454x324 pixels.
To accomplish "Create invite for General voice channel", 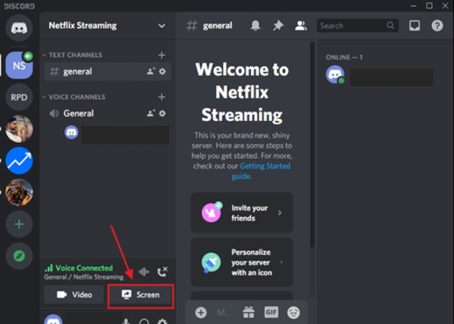I will (150, 113).
